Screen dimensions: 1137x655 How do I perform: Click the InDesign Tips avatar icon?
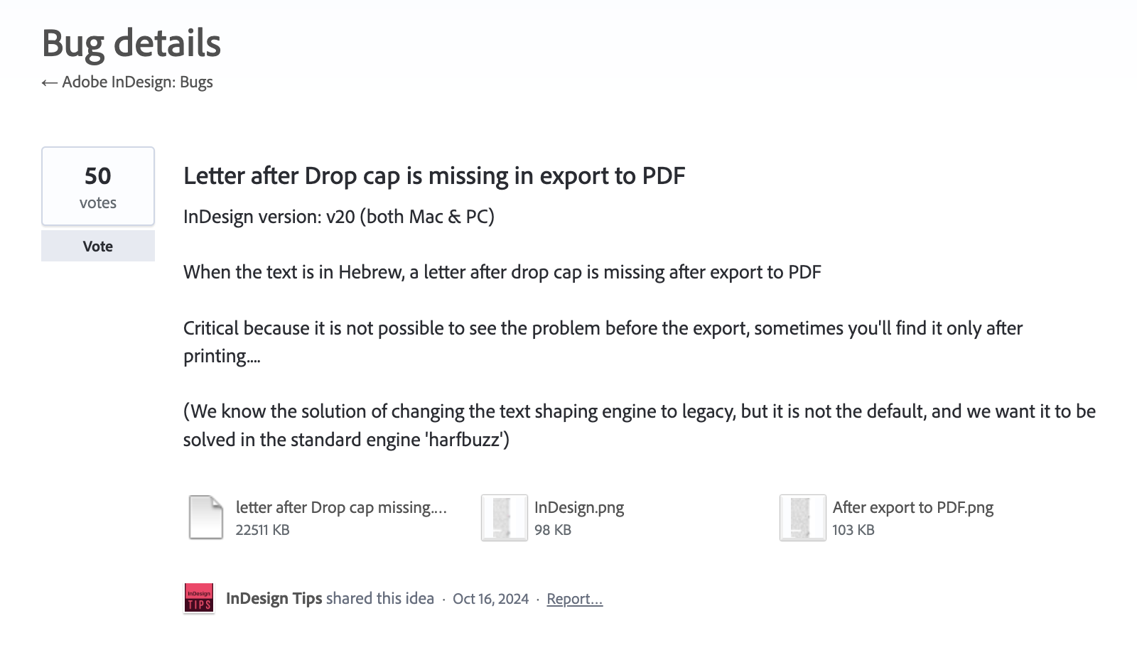[199, 598]
